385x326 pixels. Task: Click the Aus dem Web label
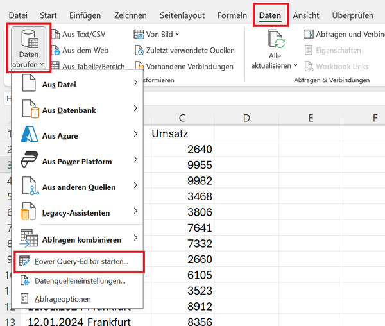point(85,50)
